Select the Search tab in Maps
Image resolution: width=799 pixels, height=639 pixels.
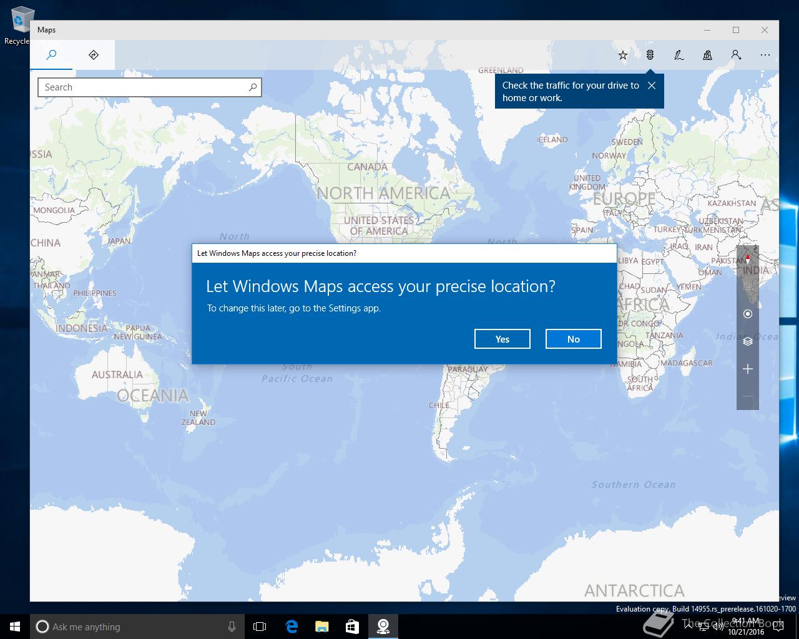51,55
